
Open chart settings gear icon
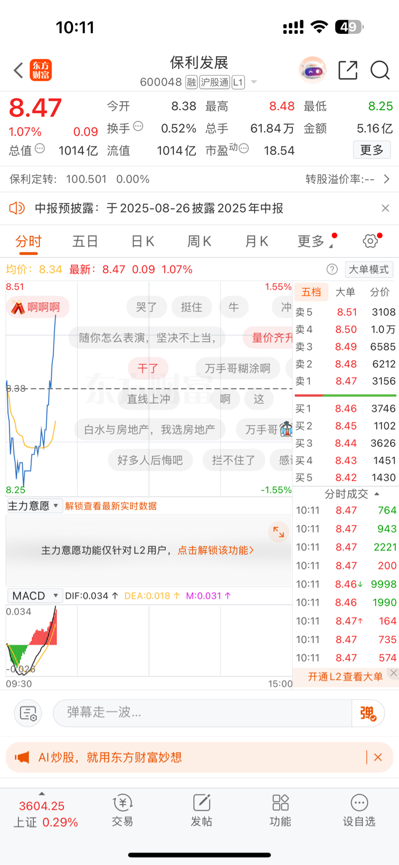point(370,241)
